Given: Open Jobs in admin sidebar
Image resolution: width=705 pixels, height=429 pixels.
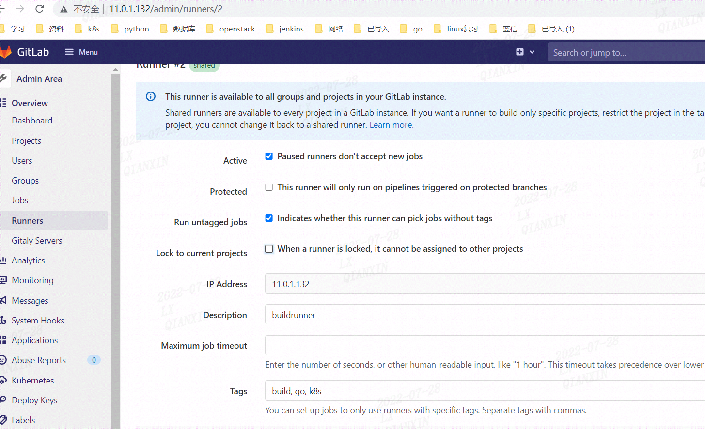Looking at the screenshot, I should point(20,200).
